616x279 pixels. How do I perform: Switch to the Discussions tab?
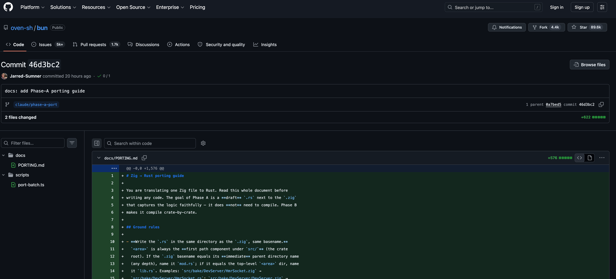pyautogui.click(x=143, y=44)
